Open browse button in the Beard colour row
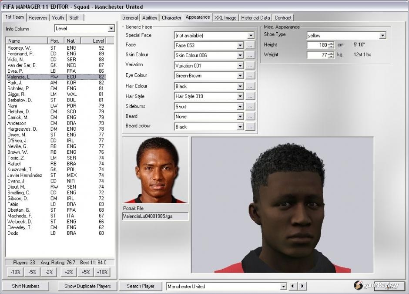 click(x=250, y=127)
